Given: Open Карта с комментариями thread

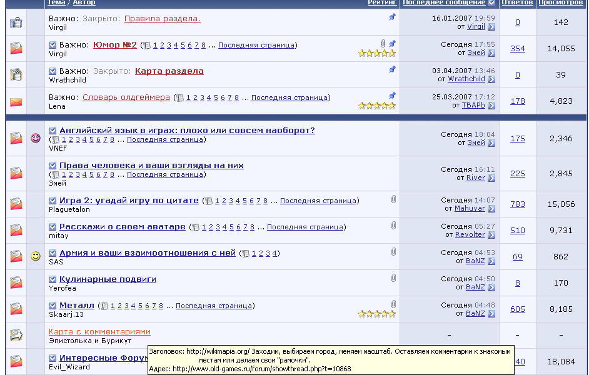Looking at the screenshot, I should [99, 332].
